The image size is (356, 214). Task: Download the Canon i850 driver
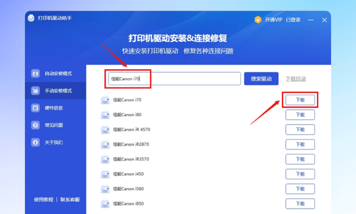300,204
